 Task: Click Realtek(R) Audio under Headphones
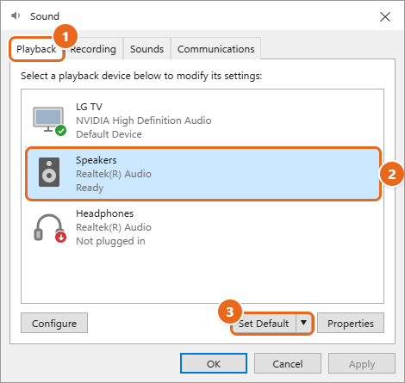(x=114, y=227)
